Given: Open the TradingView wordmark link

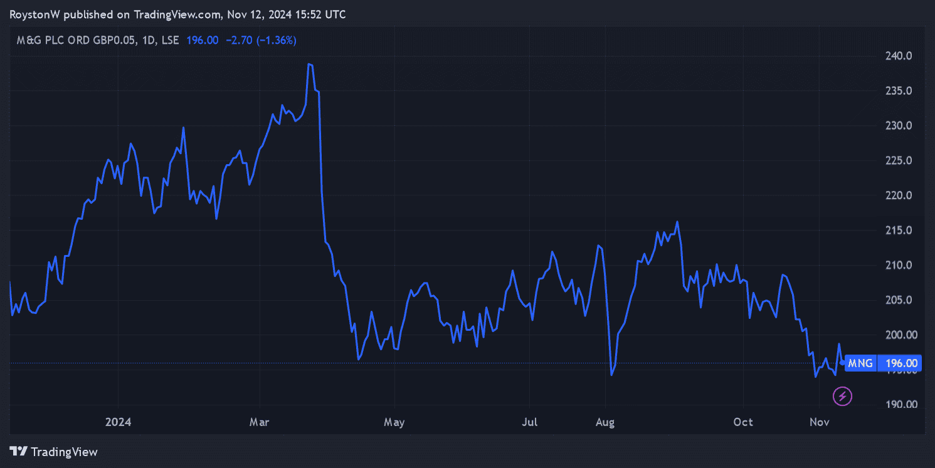Looking at the screenshot, I should [64, 451].
